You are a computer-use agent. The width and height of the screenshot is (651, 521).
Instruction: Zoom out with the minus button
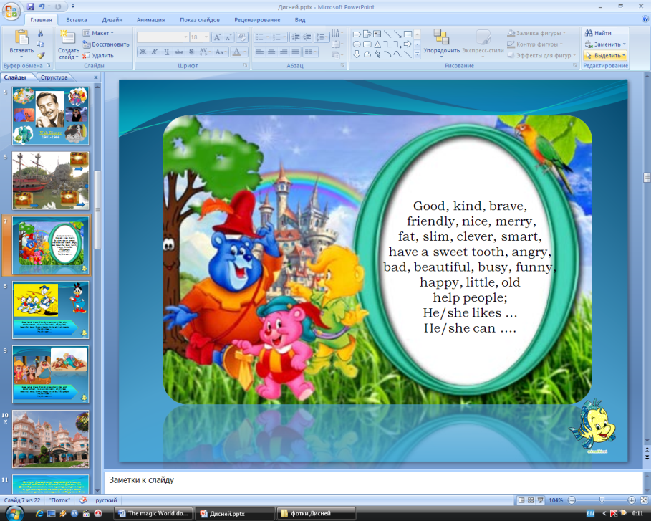pyautogui.click(x=572, y=500)
